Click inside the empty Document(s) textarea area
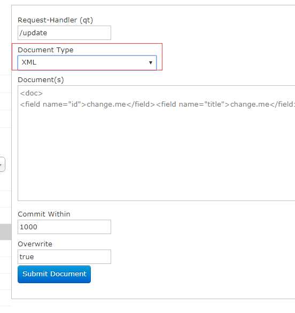The width and height of the screenshot is (295, 313). pos(156,156)
